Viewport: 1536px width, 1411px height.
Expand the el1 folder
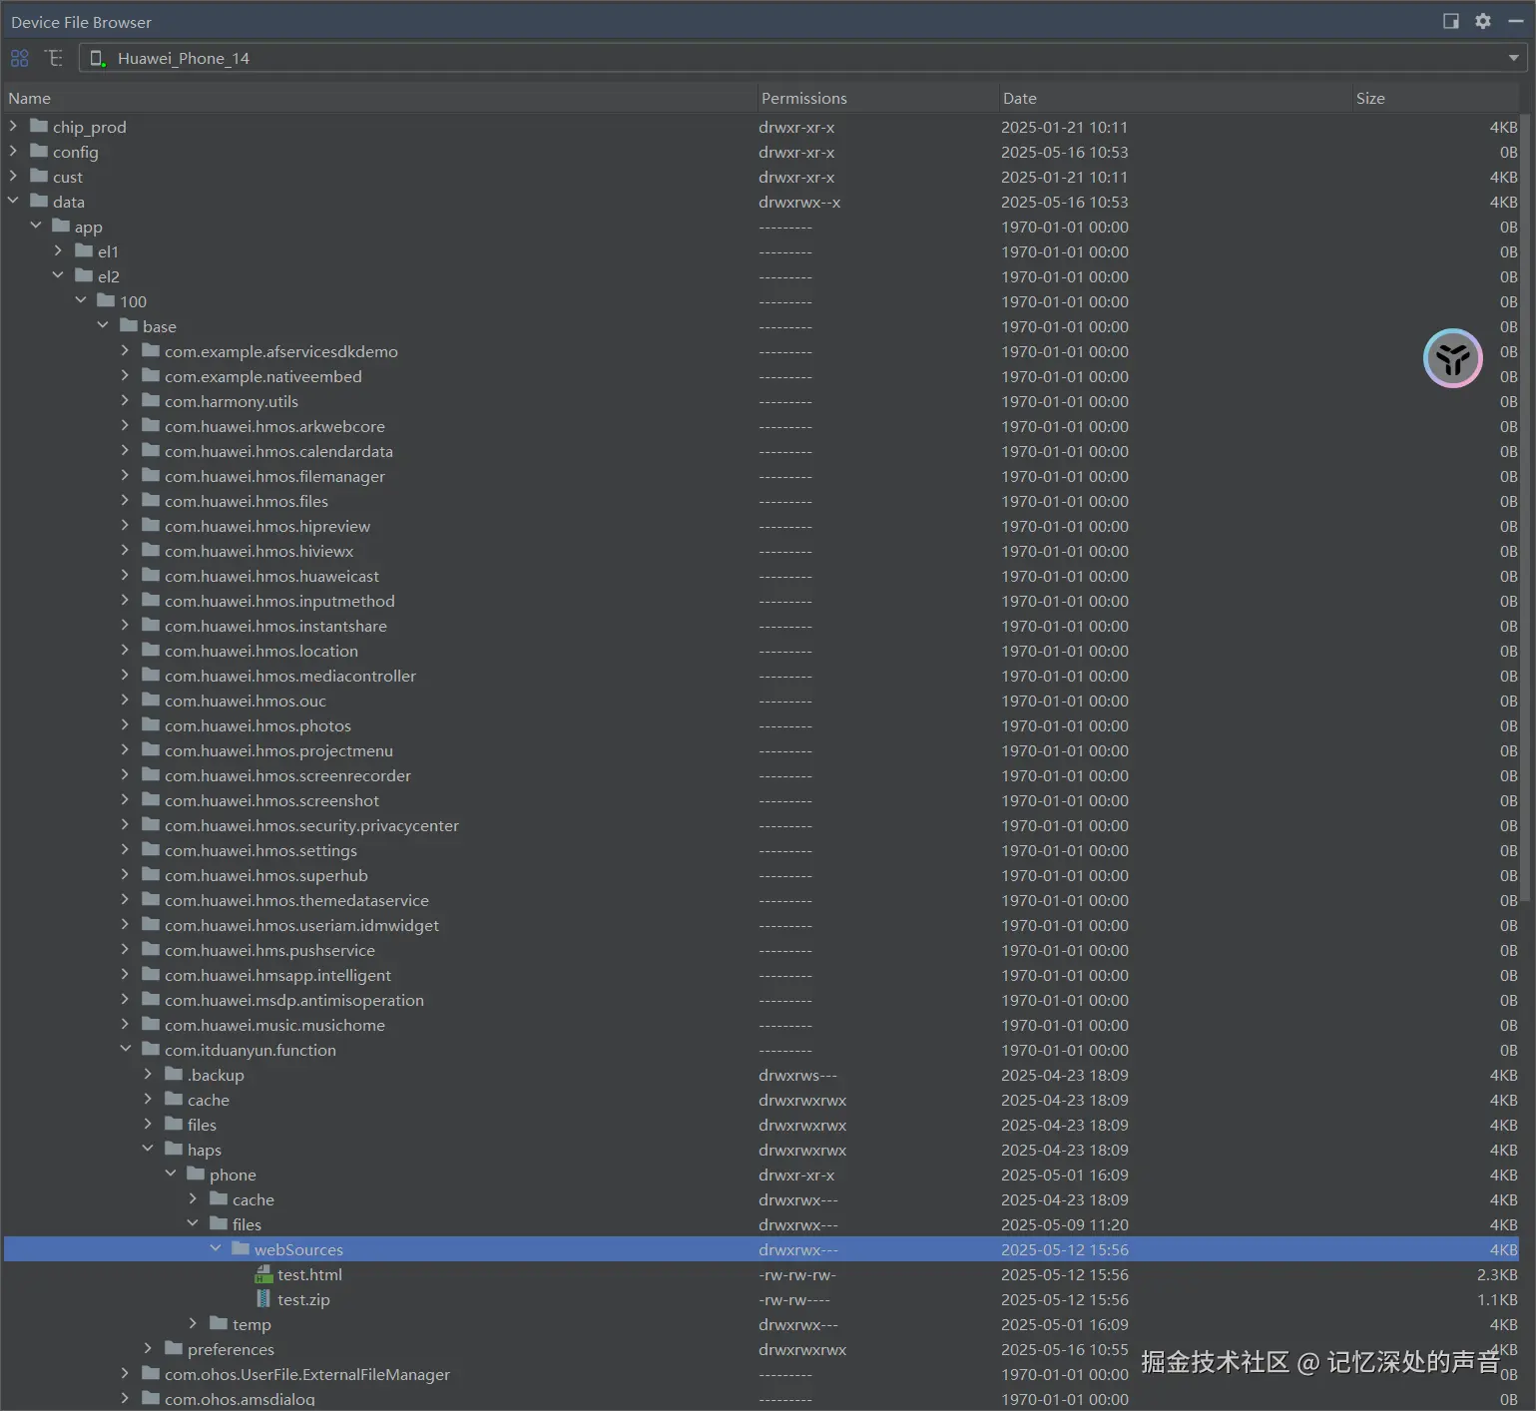[58, 250]
